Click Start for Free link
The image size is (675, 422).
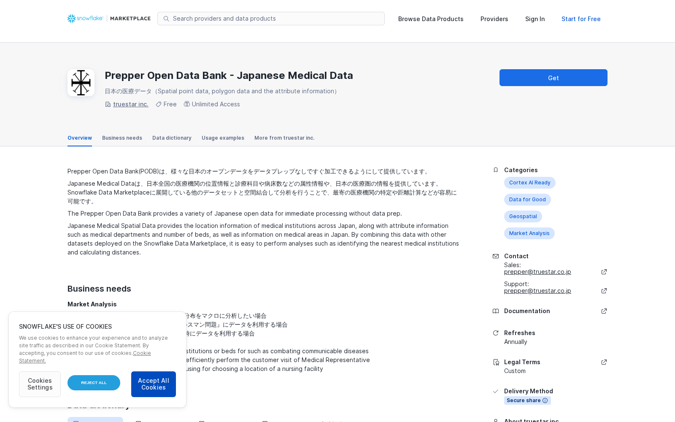(581, 19)
